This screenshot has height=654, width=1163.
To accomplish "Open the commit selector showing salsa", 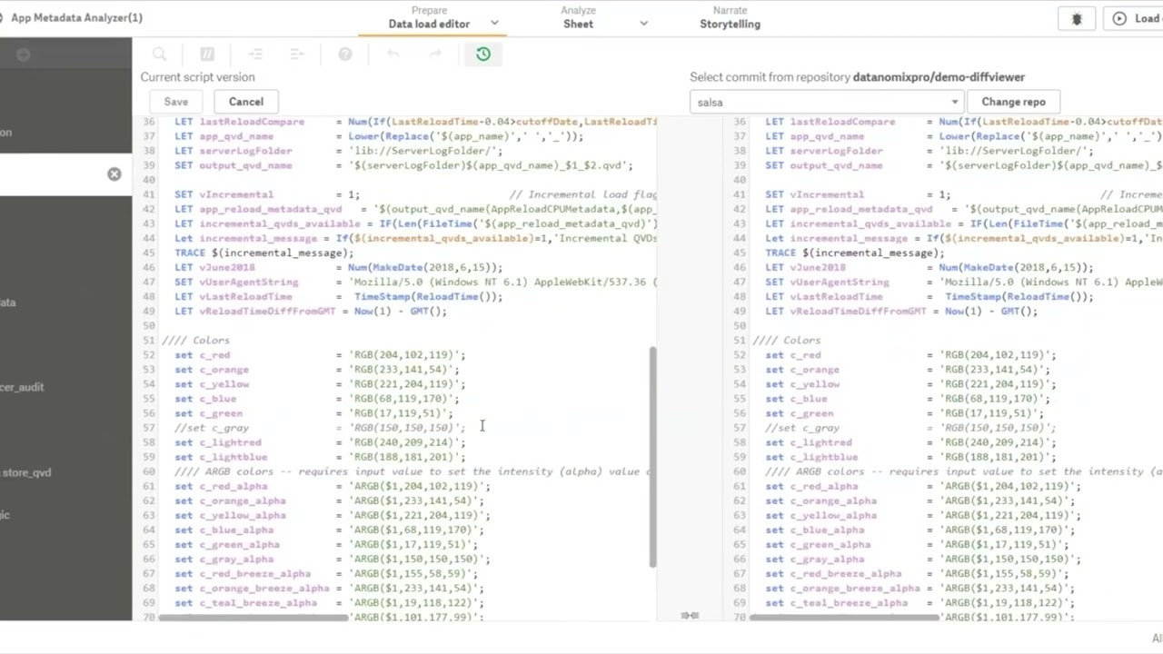I will (826, 102).
